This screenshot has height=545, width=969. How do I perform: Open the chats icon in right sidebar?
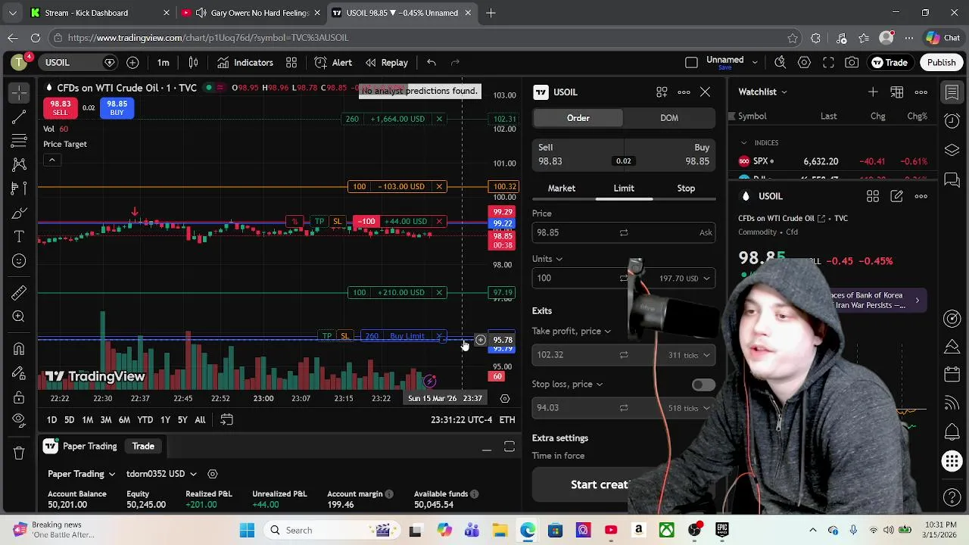click(x=952, y=179)
